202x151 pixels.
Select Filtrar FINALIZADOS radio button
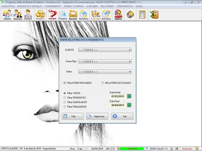pyautogui.click(x=65, y=107)
